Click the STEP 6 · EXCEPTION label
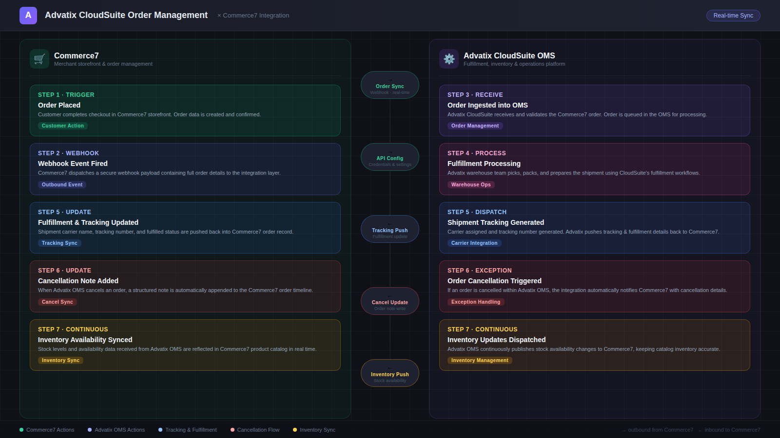 click(480, 271)
